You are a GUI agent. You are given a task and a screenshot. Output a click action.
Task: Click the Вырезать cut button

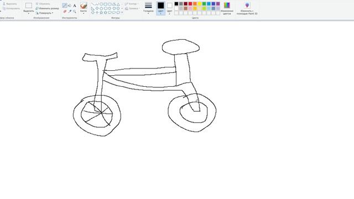10,4
